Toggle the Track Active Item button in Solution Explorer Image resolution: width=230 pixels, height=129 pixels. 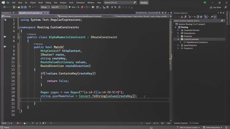point(206,17)
